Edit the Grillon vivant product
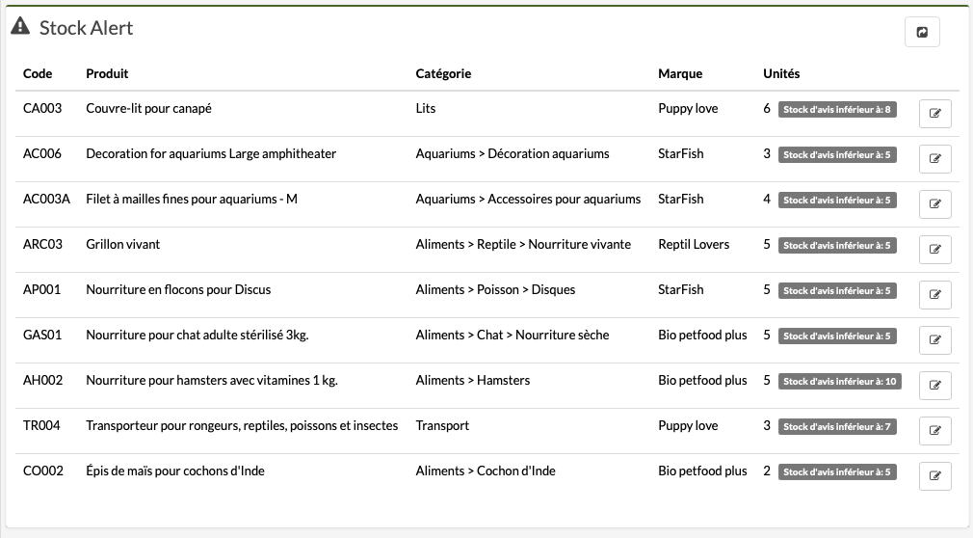This screenshot has height=538, width=973. pyautogui.click(x=935, y=250)
